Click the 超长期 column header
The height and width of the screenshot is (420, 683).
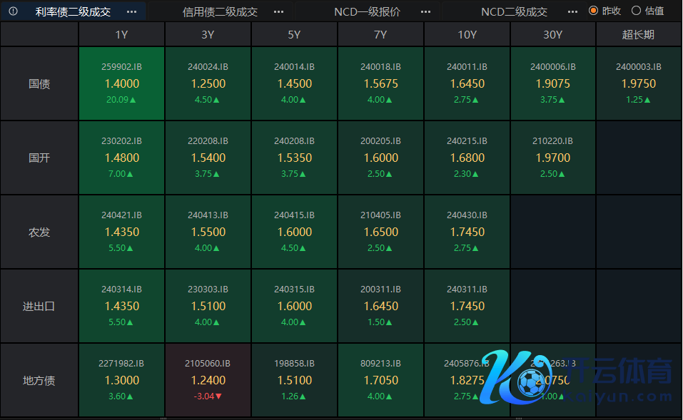pyautogui.click(x=638, y=34)
